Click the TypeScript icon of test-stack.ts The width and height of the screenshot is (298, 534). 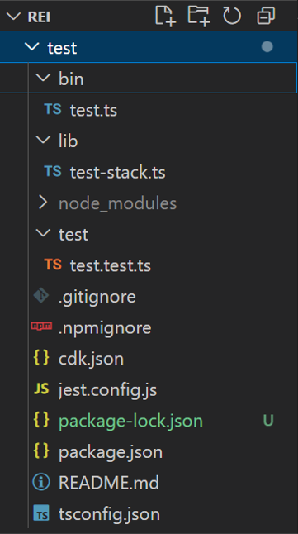coord(53,171)
